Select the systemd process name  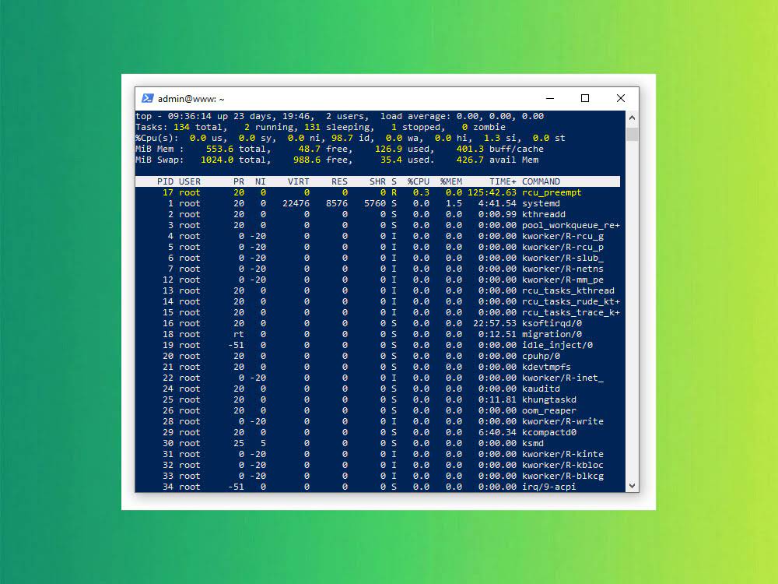click(541, 203)
